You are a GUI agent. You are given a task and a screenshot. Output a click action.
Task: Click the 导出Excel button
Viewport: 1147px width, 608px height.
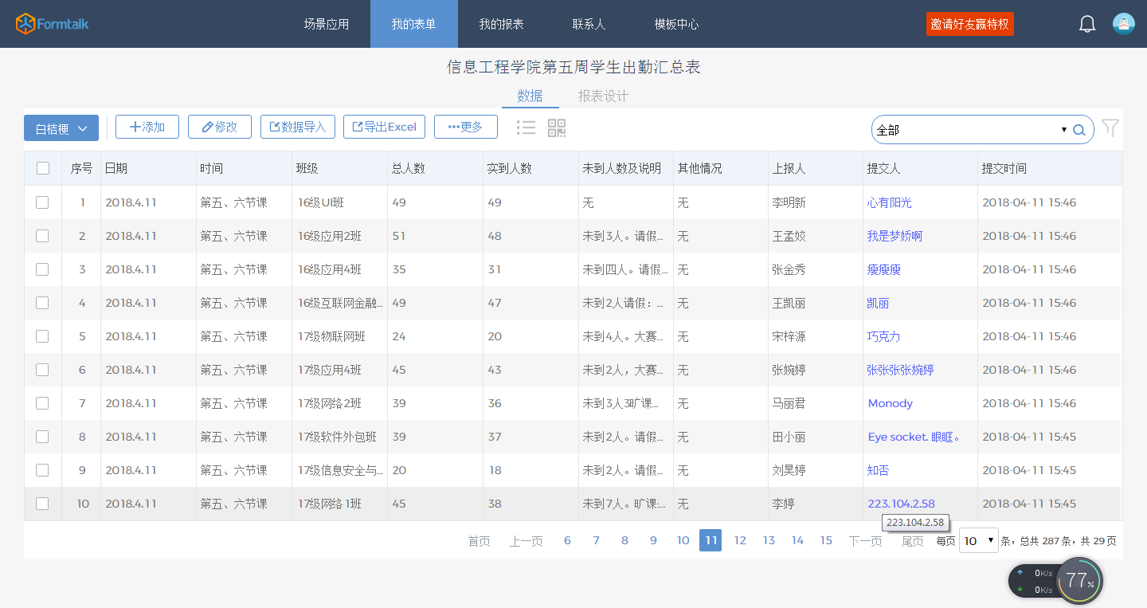pyautogui.click(x=384, y=127)
